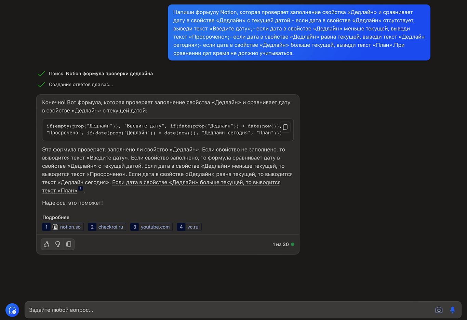
Task: Click the 'Подробнее' label
Action: tap(56, 218)
